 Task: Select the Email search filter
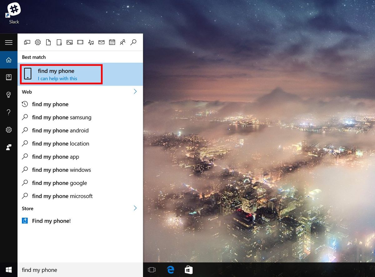[x=101, y=42]
